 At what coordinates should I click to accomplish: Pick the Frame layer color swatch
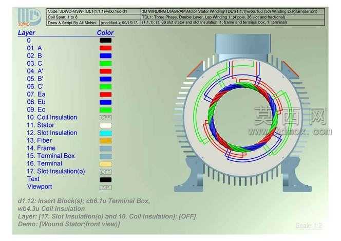[x=105, y=149]
